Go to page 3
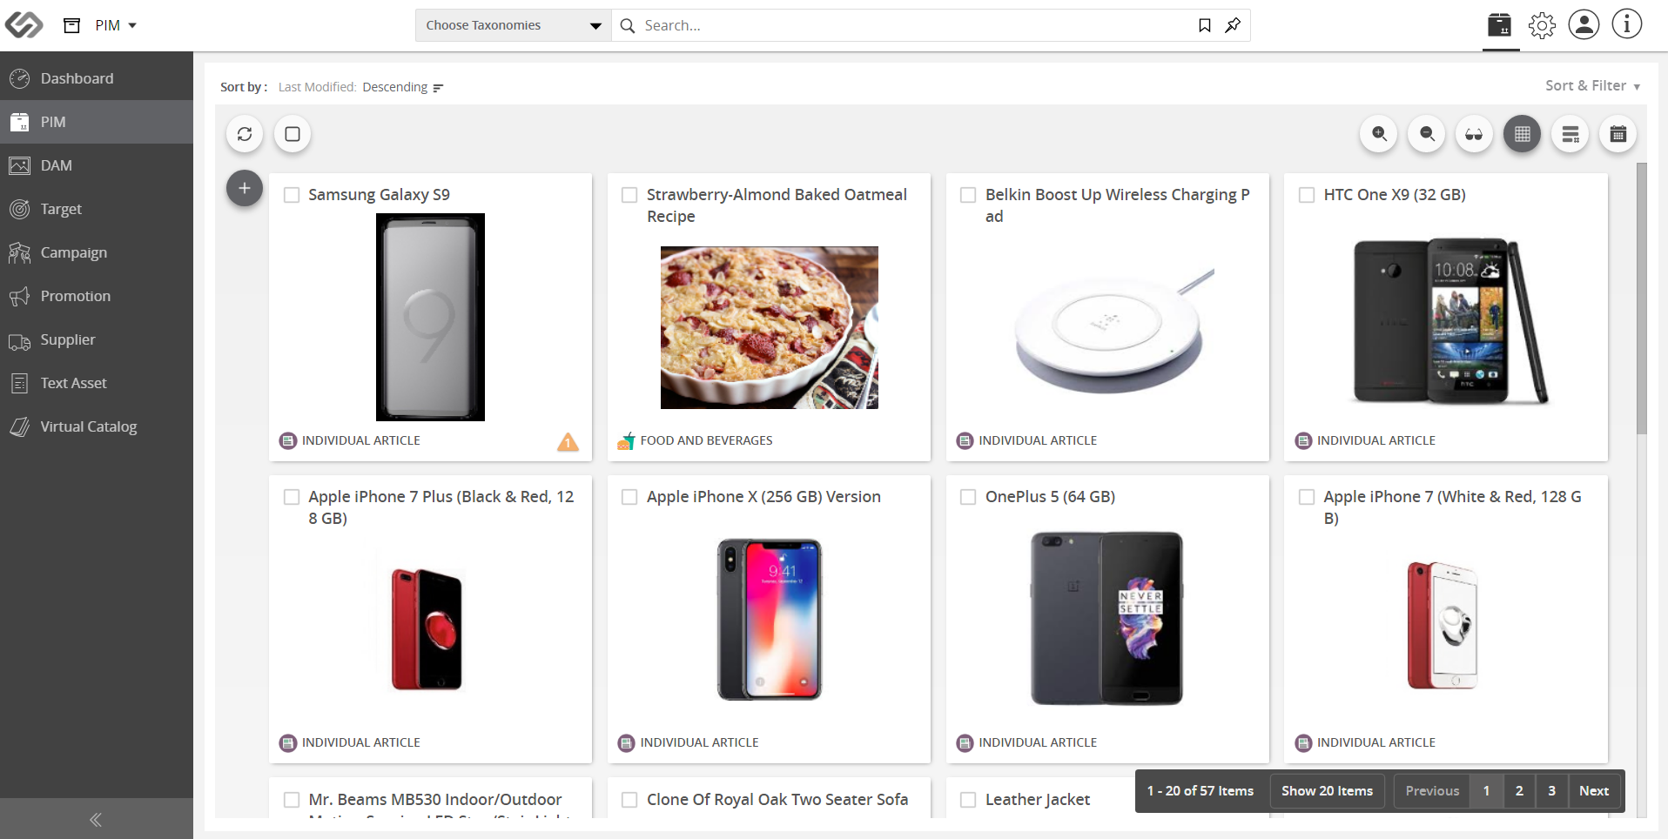The width and height of the screenshot is (1668, 839). coord(1551,791)
